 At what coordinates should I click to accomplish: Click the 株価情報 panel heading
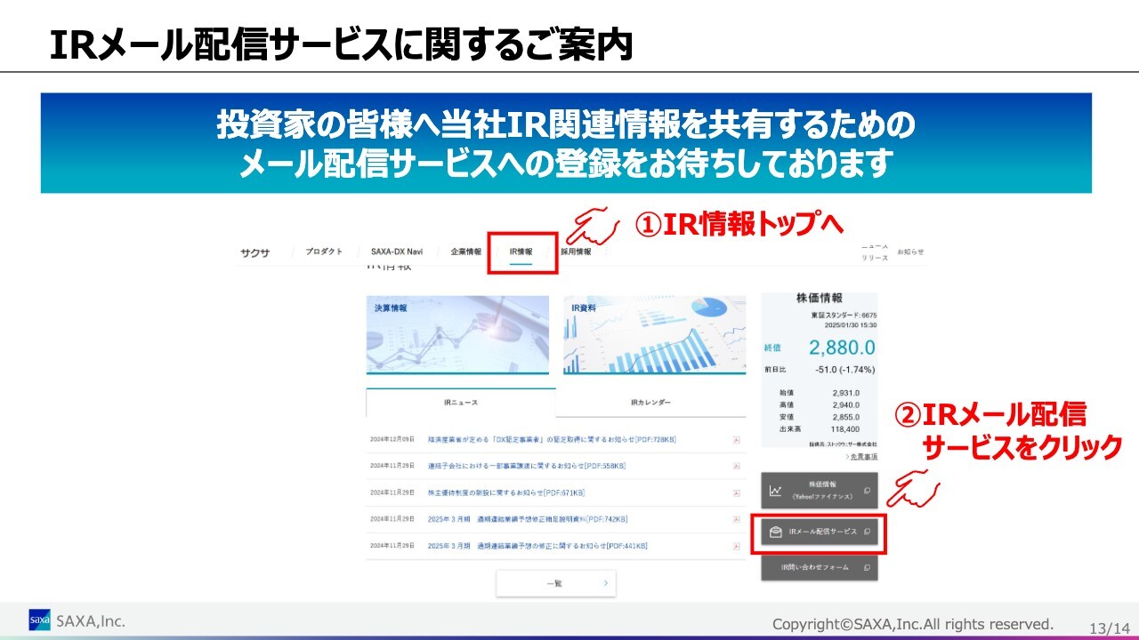click(820, 298)
